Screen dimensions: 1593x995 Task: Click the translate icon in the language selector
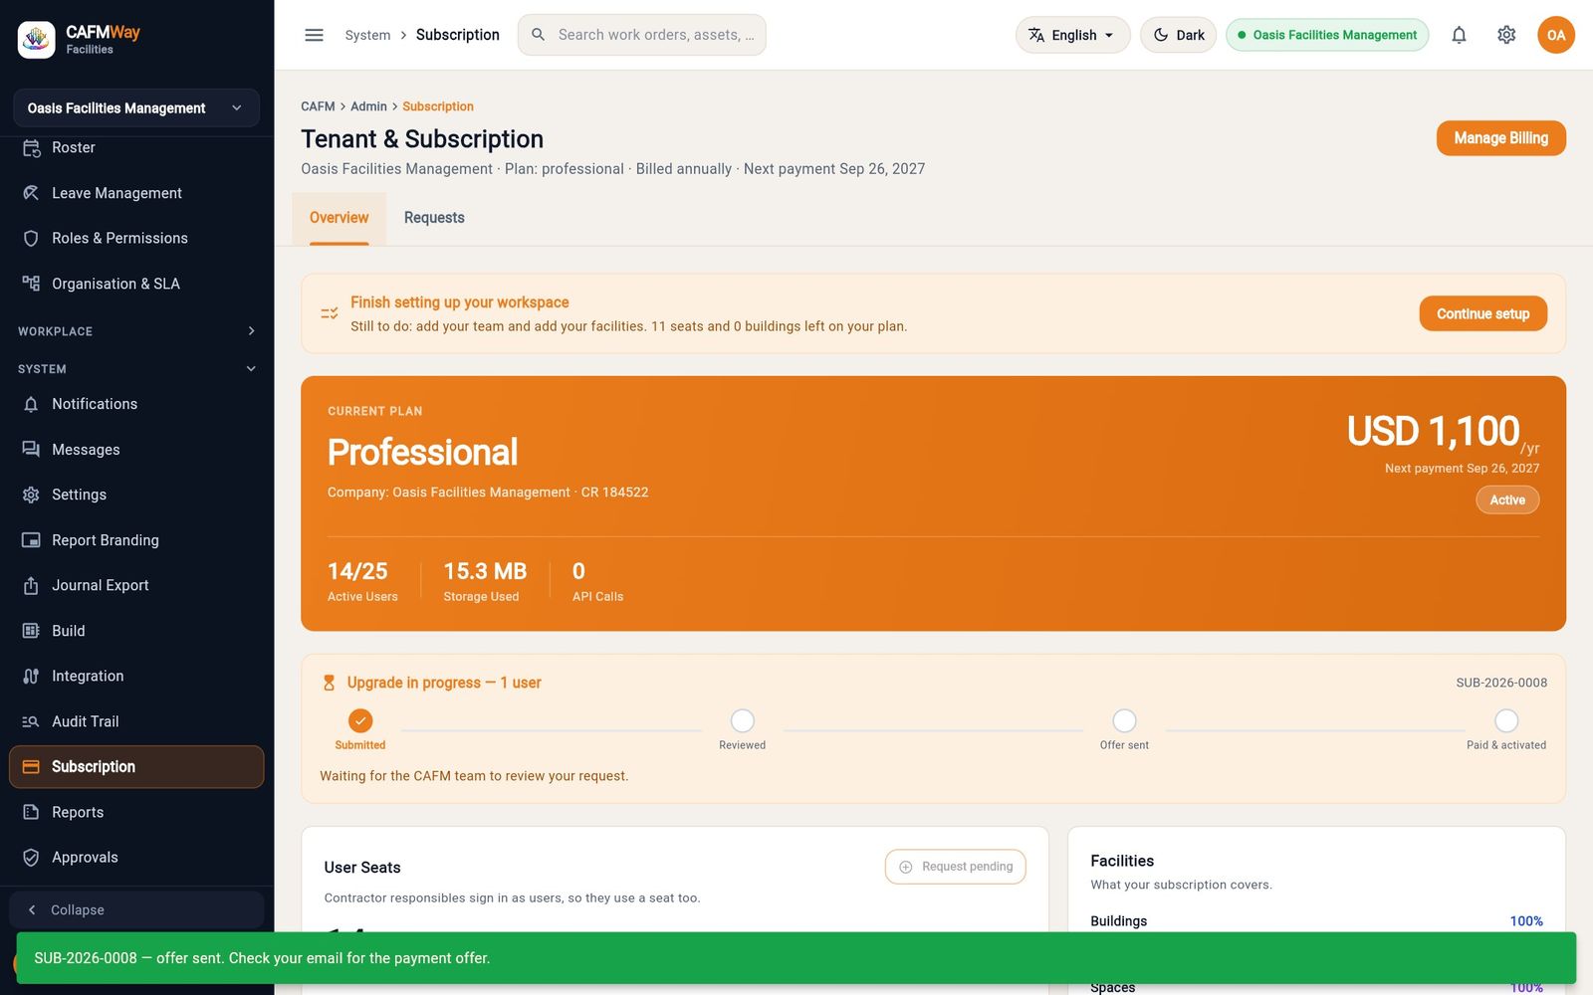1036,35
